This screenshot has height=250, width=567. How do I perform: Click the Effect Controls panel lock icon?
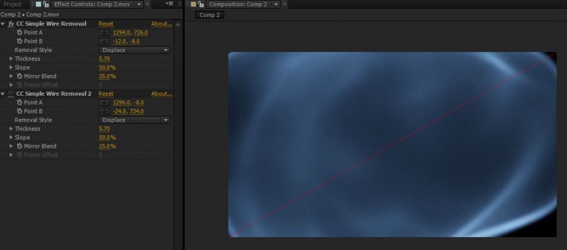pos(45,4)
